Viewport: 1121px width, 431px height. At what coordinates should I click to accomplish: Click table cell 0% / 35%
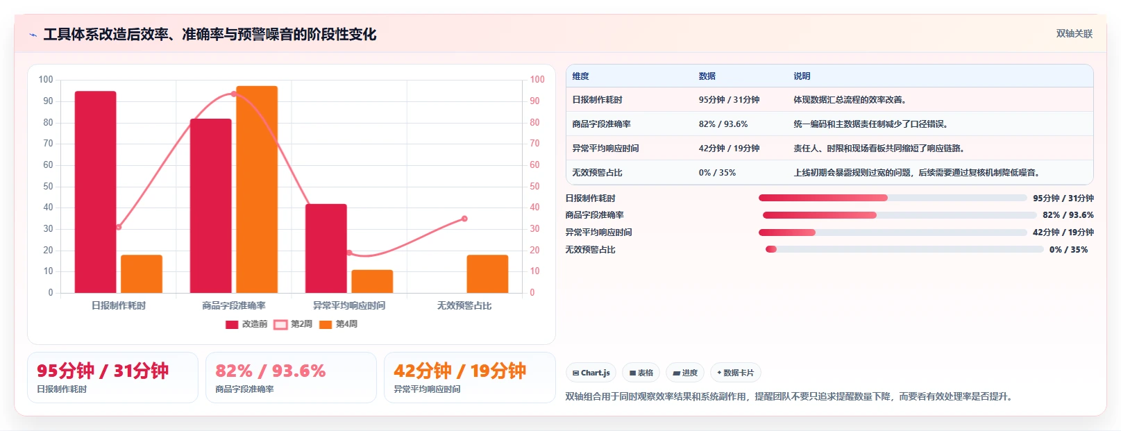point(717,173)
